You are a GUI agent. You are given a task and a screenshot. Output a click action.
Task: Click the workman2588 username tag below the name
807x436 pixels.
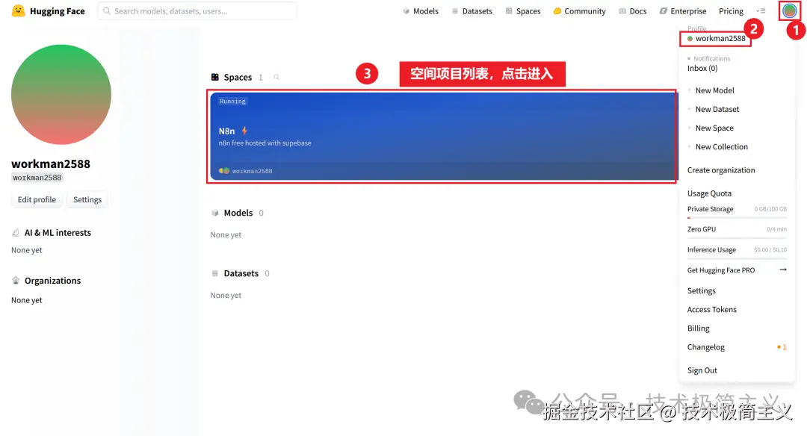click(x=37, y=178)
